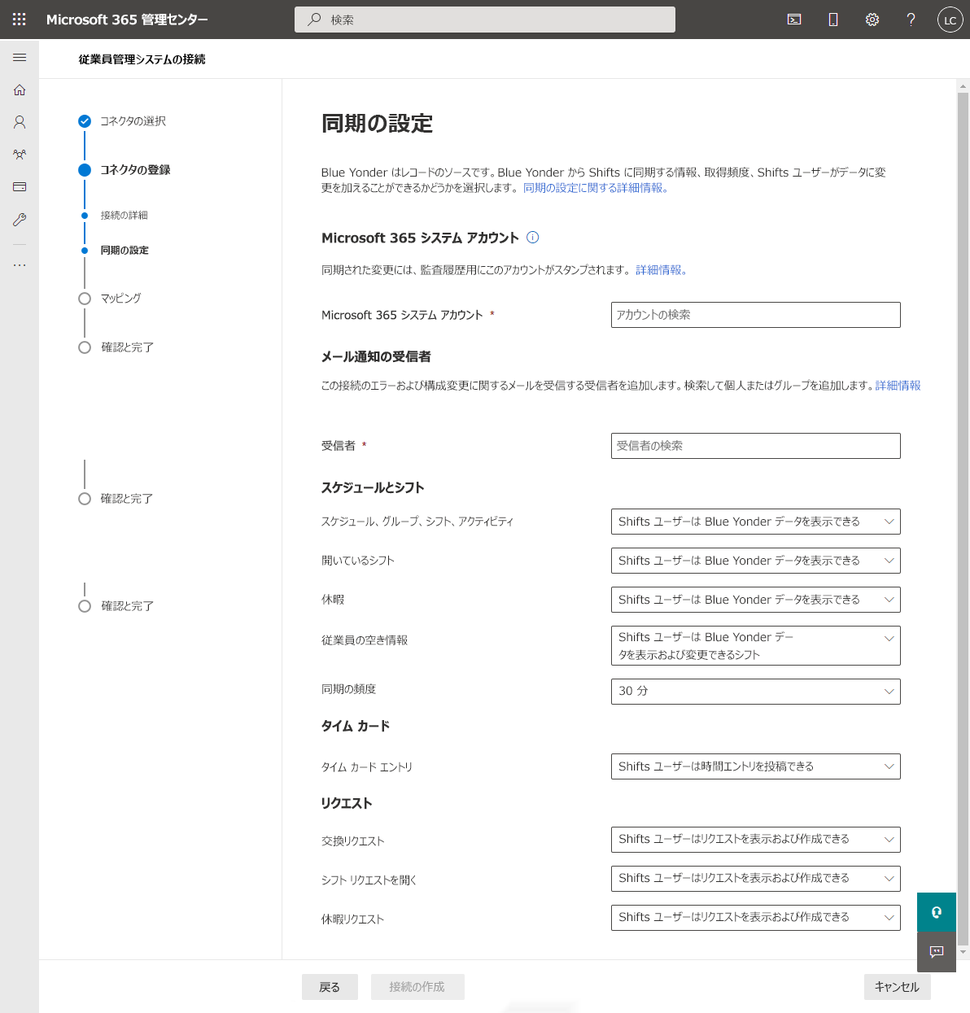Click the 受信者の検索 input field

(755, 446)
